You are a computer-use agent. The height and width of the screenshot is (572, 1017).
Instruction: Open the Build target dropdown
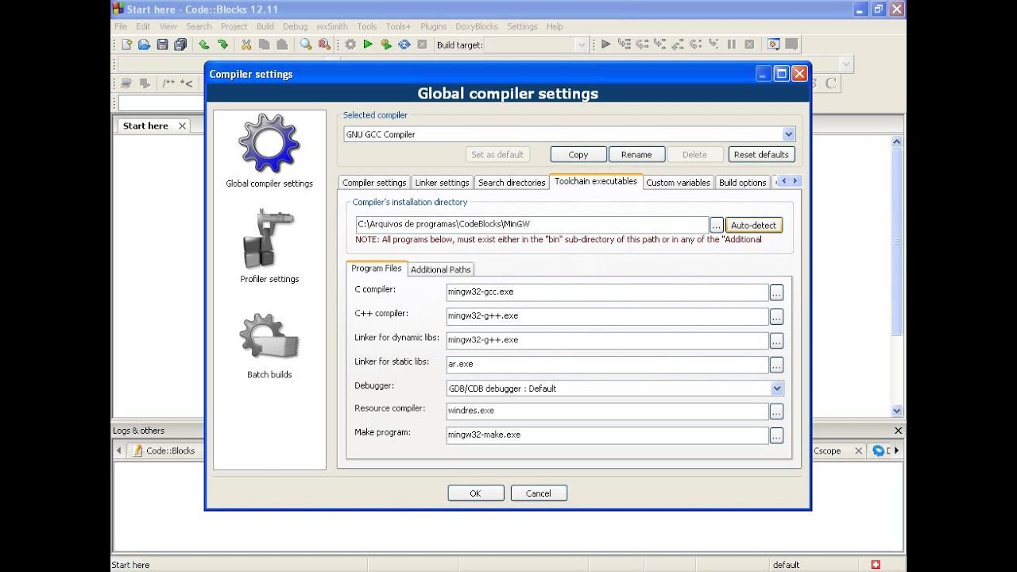point(582,44)
